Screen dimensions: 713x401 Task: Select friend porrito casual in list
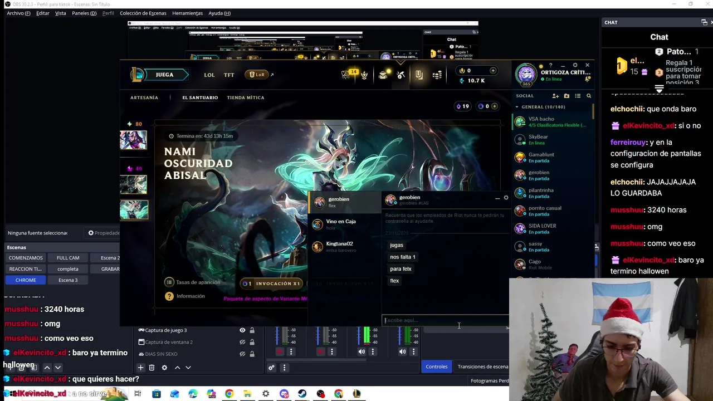pyautogui.click(x=551, y=211)
